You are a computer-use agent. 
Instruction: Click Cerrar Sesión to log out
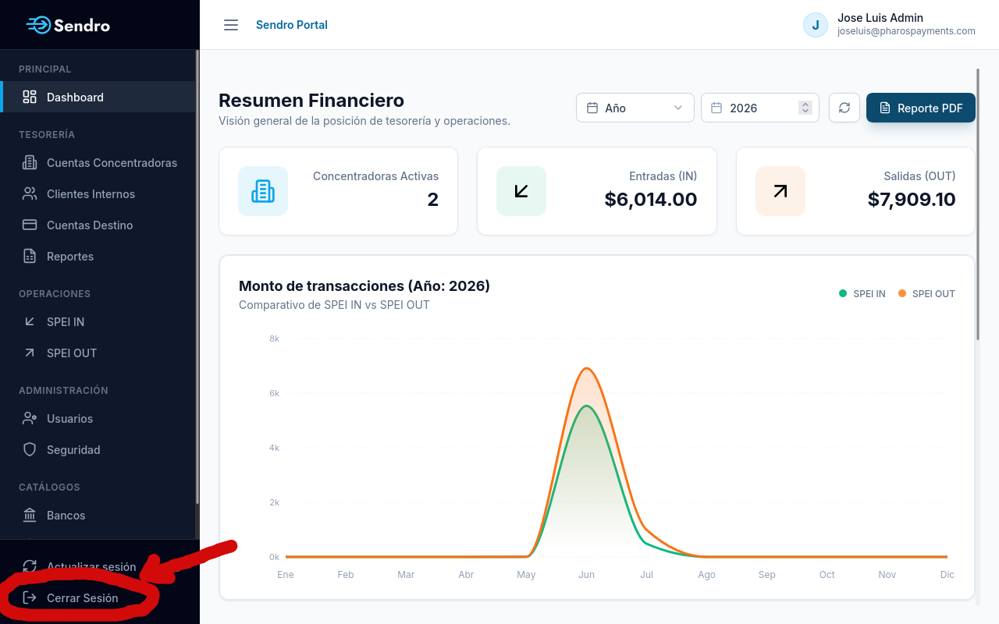coord(82,597)
